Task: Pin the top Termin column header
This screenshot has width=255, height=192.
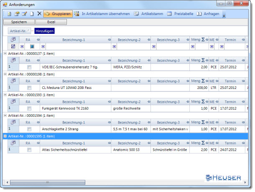Action: tap(243, 40)
